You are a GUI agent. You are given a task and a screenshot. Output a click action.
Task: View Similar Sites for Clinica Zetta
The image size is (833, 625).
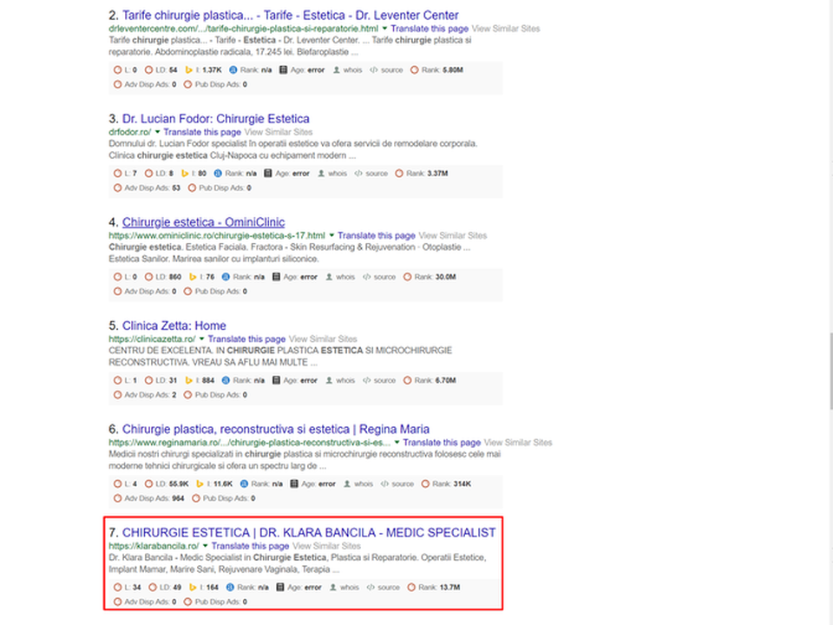[323, 339]
